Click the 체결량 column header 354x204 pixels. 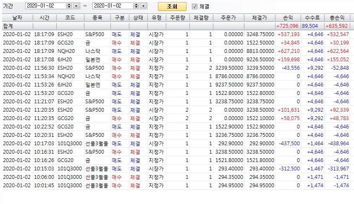[201, 18]
